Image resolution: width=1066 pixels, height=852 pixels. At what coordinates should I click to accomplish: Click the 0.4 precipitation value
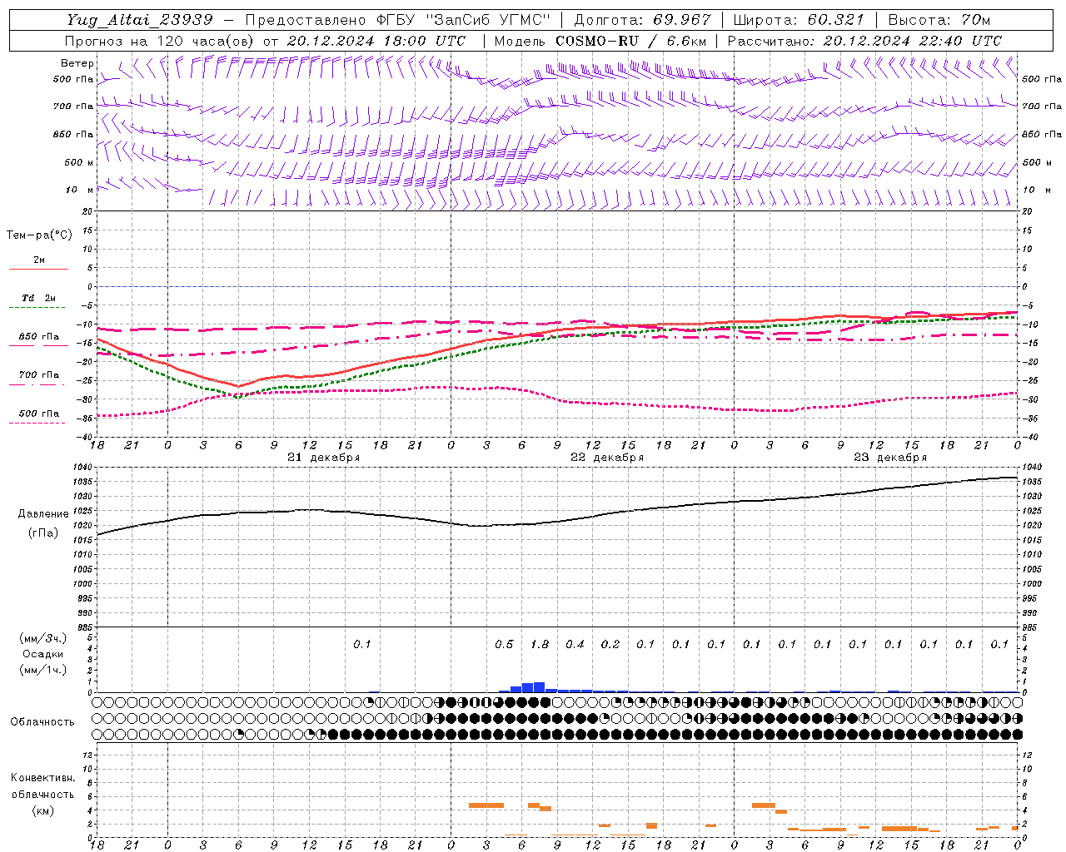coord(575,645)
